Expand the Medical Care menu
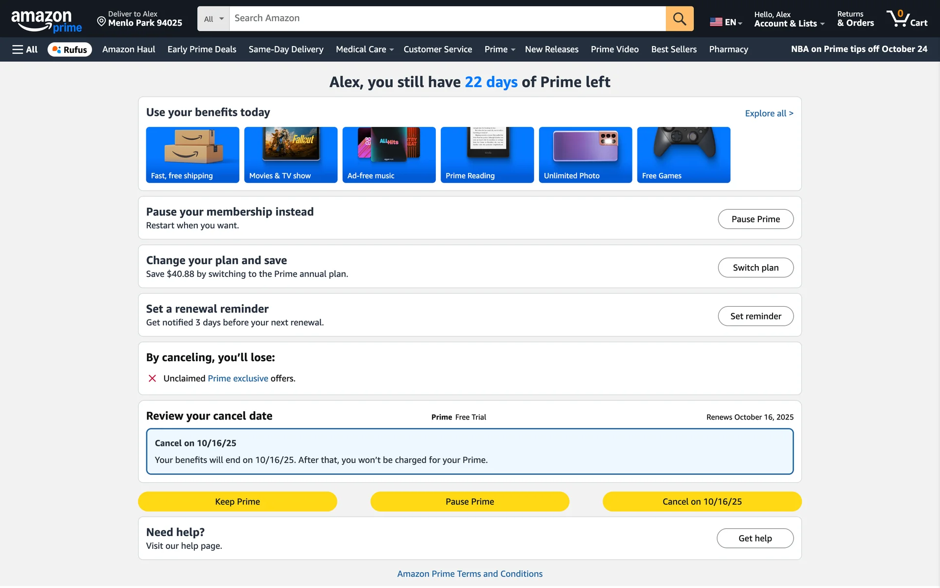Screen dimensions: 940x588 [364, 49]
